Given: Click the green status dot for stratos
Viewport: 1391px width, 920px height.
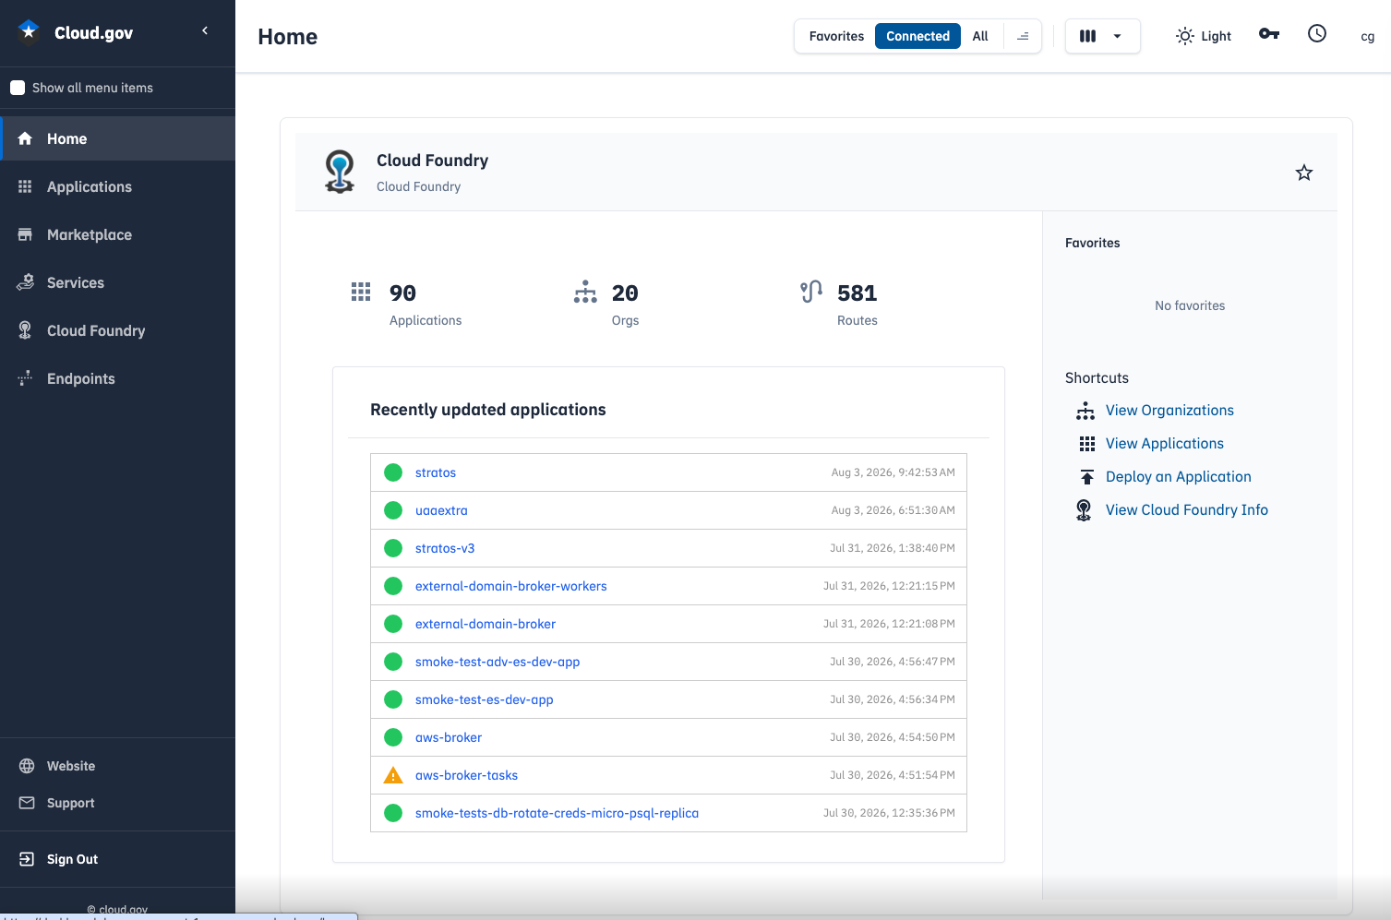Looking at the screenshot, I should 393,472.
